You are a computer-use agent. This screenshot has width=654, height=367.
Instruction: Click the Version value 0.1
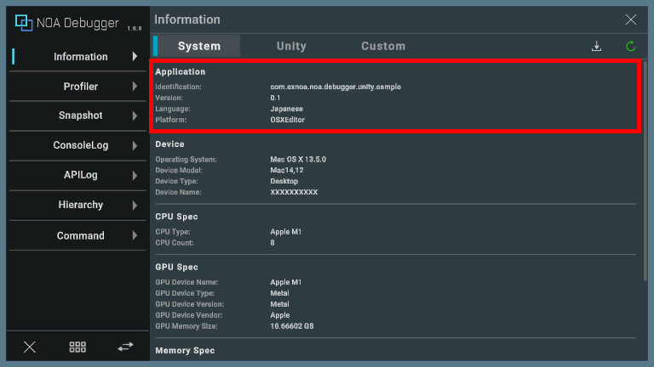[x=275, y=98]
